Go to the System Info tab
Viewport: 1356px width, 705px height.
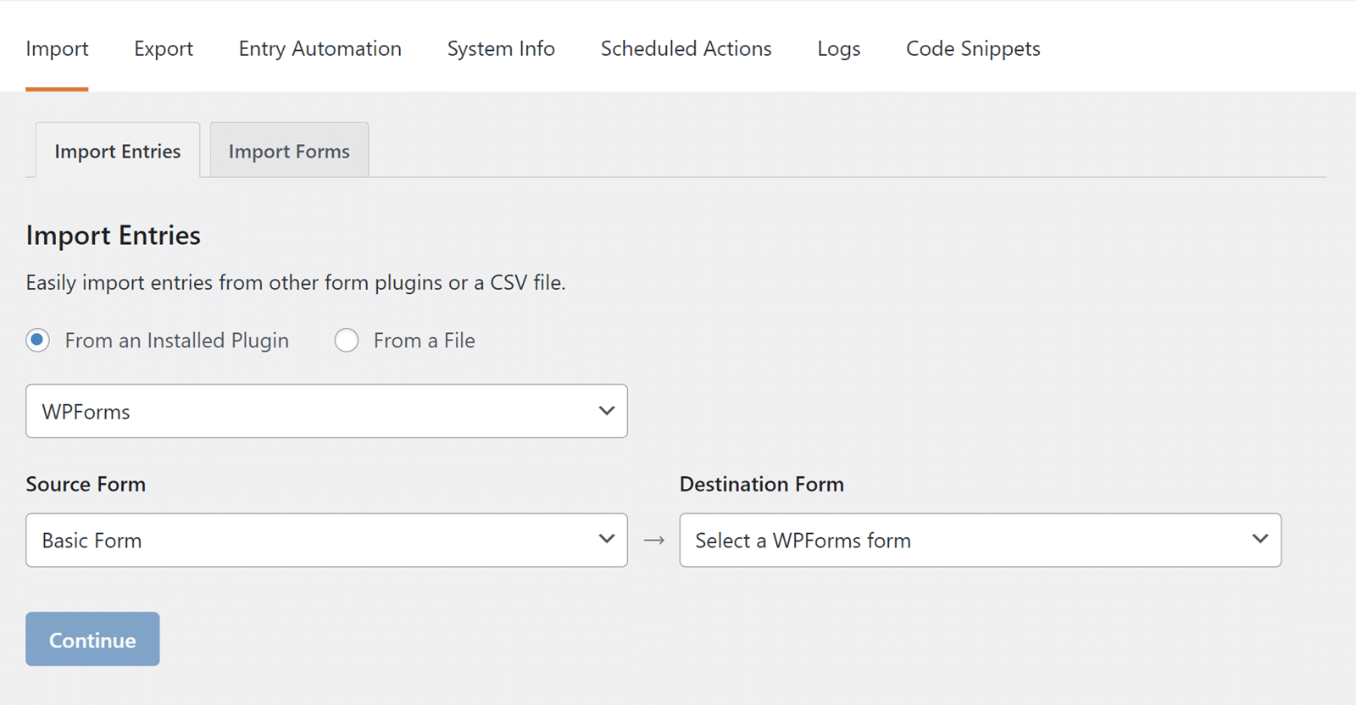pyautogui.click(x=501, y=49)
